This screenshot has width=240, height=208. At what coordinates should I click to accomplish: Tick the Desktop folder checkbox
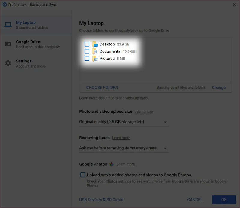pos(87,44)
